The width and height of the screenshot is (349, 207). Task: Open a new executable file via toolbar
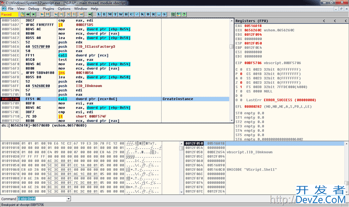[x=22, y=14]
